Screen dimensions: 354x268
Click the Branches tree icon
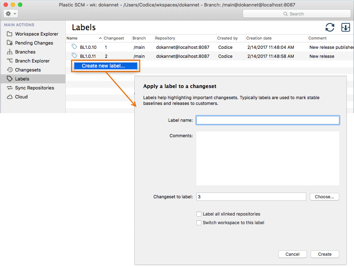[x=9, y=52]
